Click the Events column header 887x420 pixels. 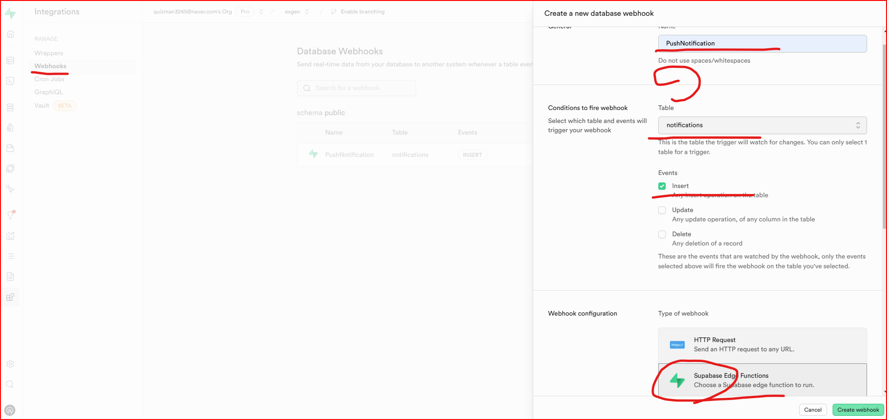(467, 133)
